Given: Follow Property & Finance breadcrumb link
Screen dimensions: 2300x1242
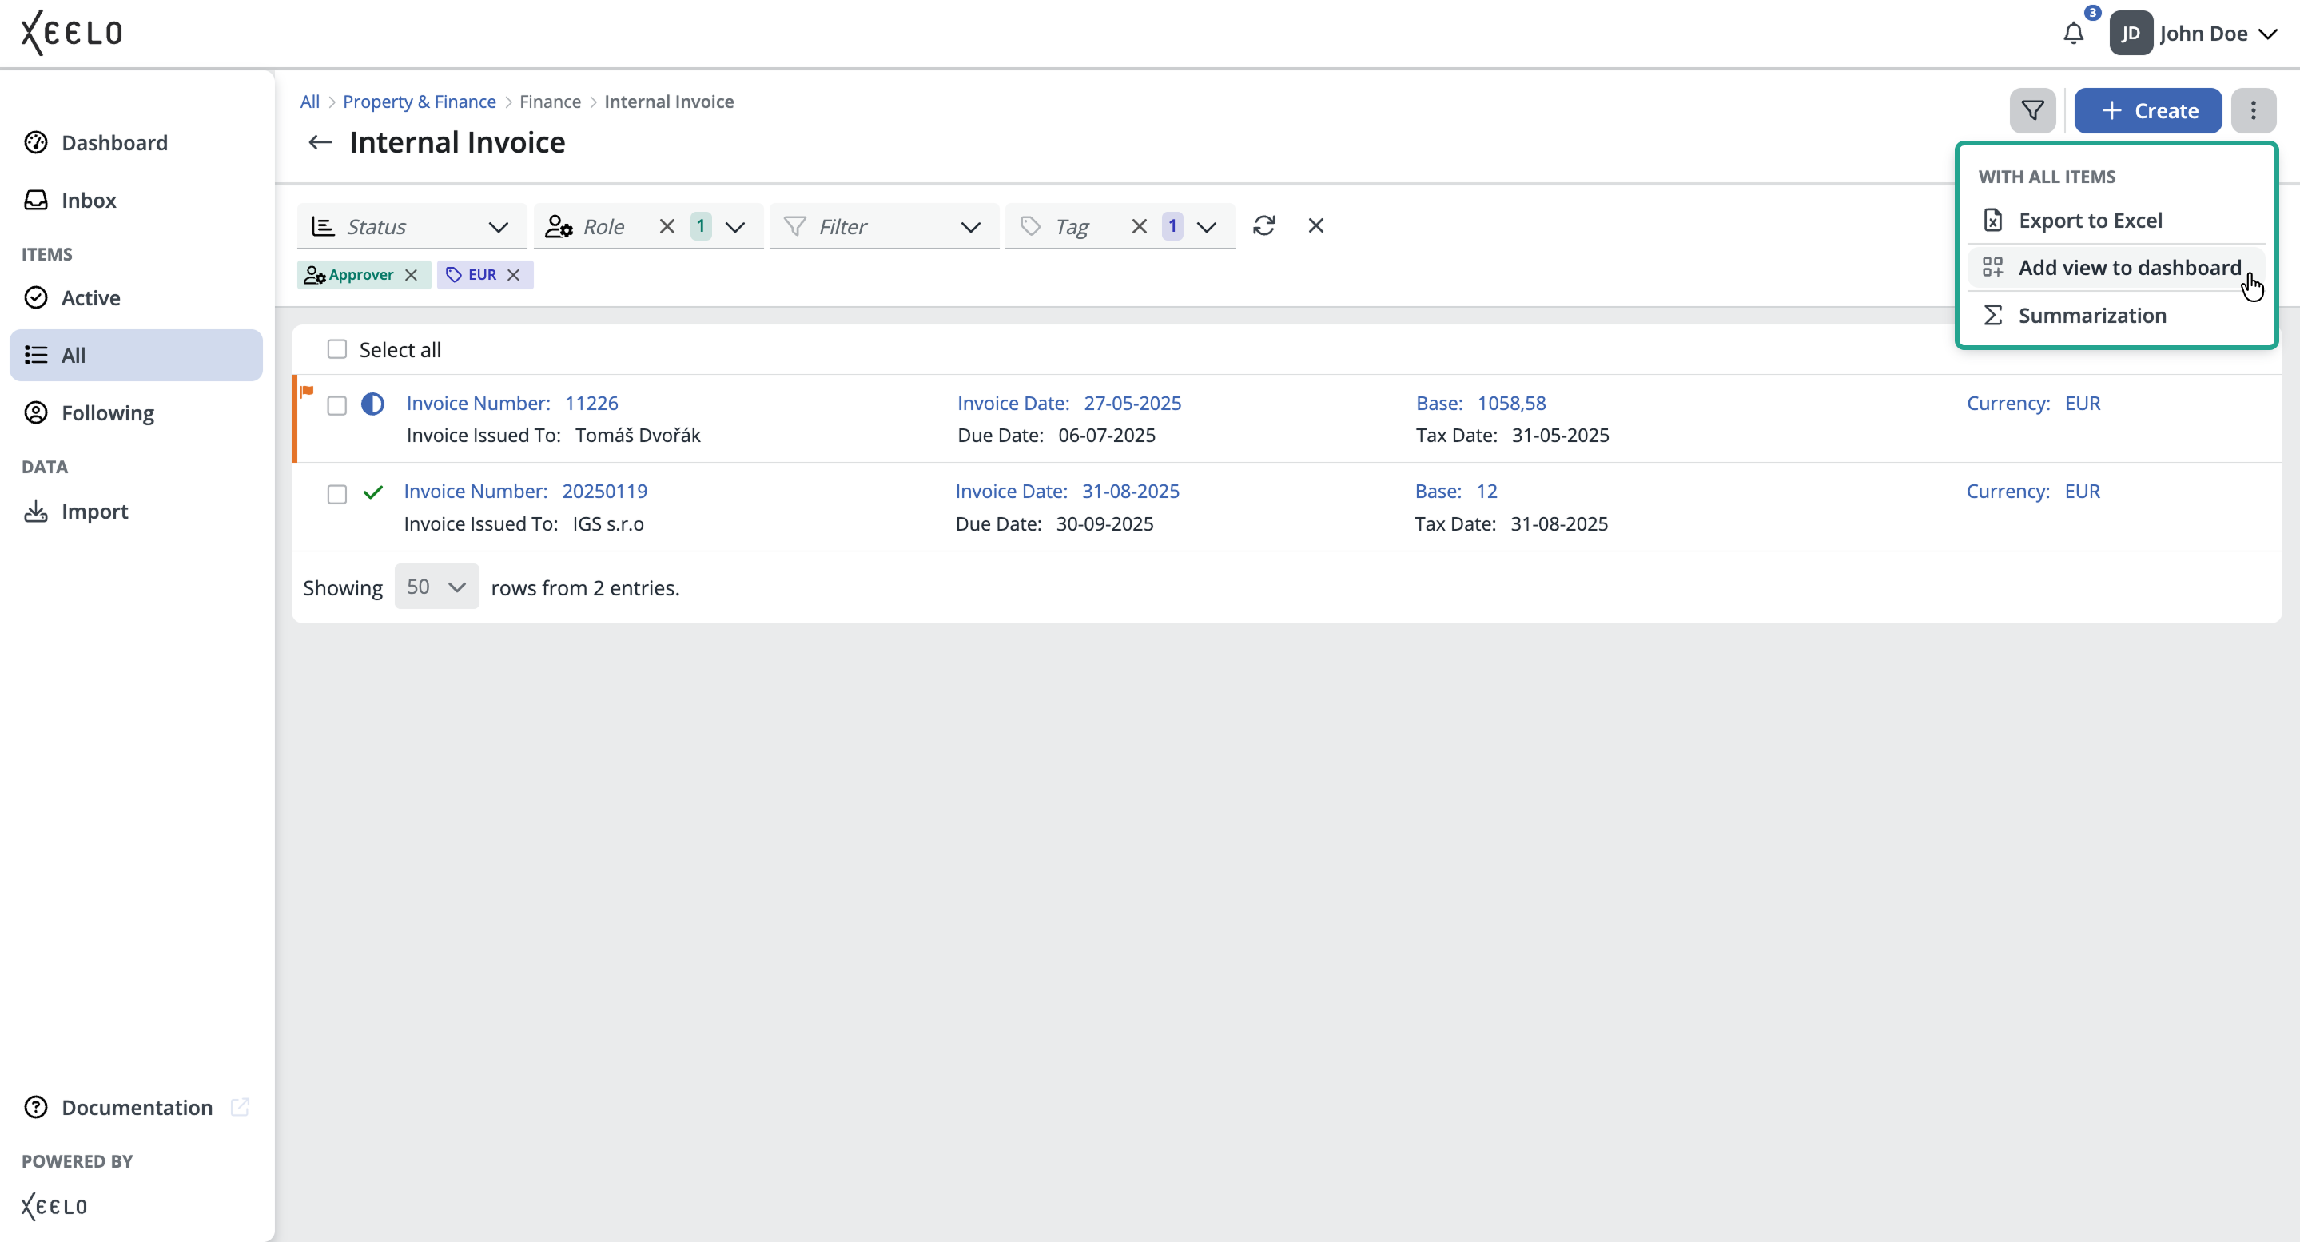Looking at the screenshot, I should pyautogui.click(x=419, y=102).
